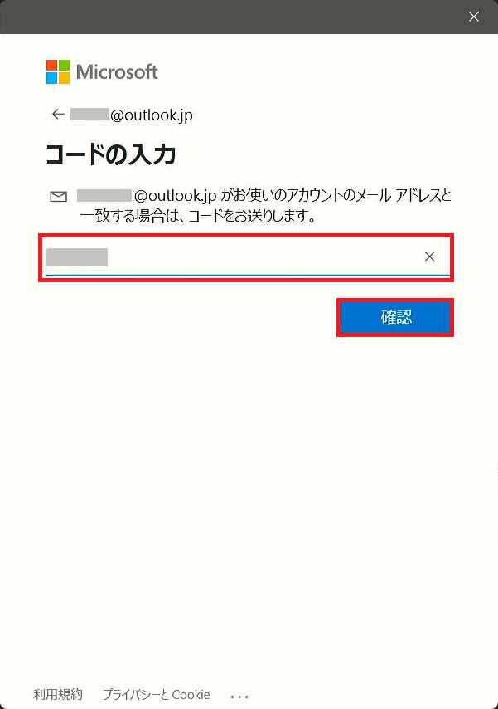Image resolution: width=498 pixels, height=709 pixels.
Task: Open the プライバシーと Cookie link
Action: tap(157, 694)
